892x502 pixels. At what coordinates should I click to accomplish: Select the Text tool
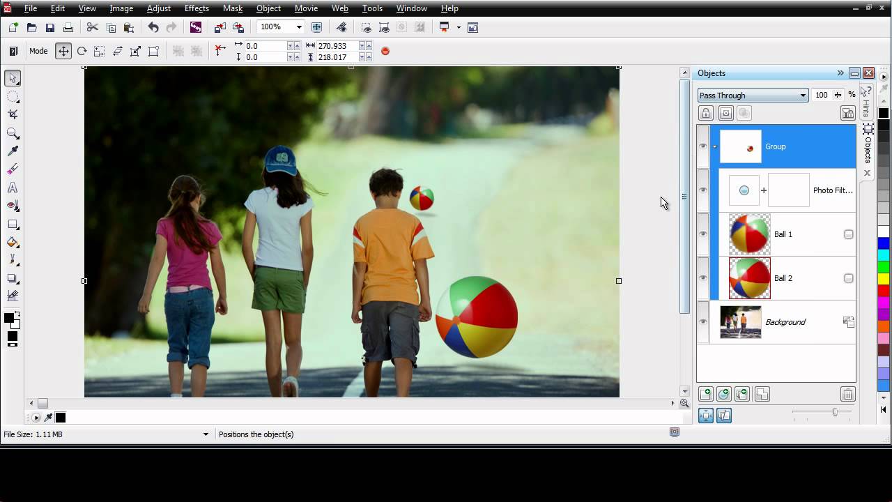pyautogui.click(x=13, y=188)
